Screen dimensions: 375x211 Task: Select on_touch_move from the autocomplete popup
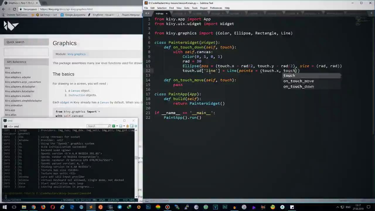299,81
